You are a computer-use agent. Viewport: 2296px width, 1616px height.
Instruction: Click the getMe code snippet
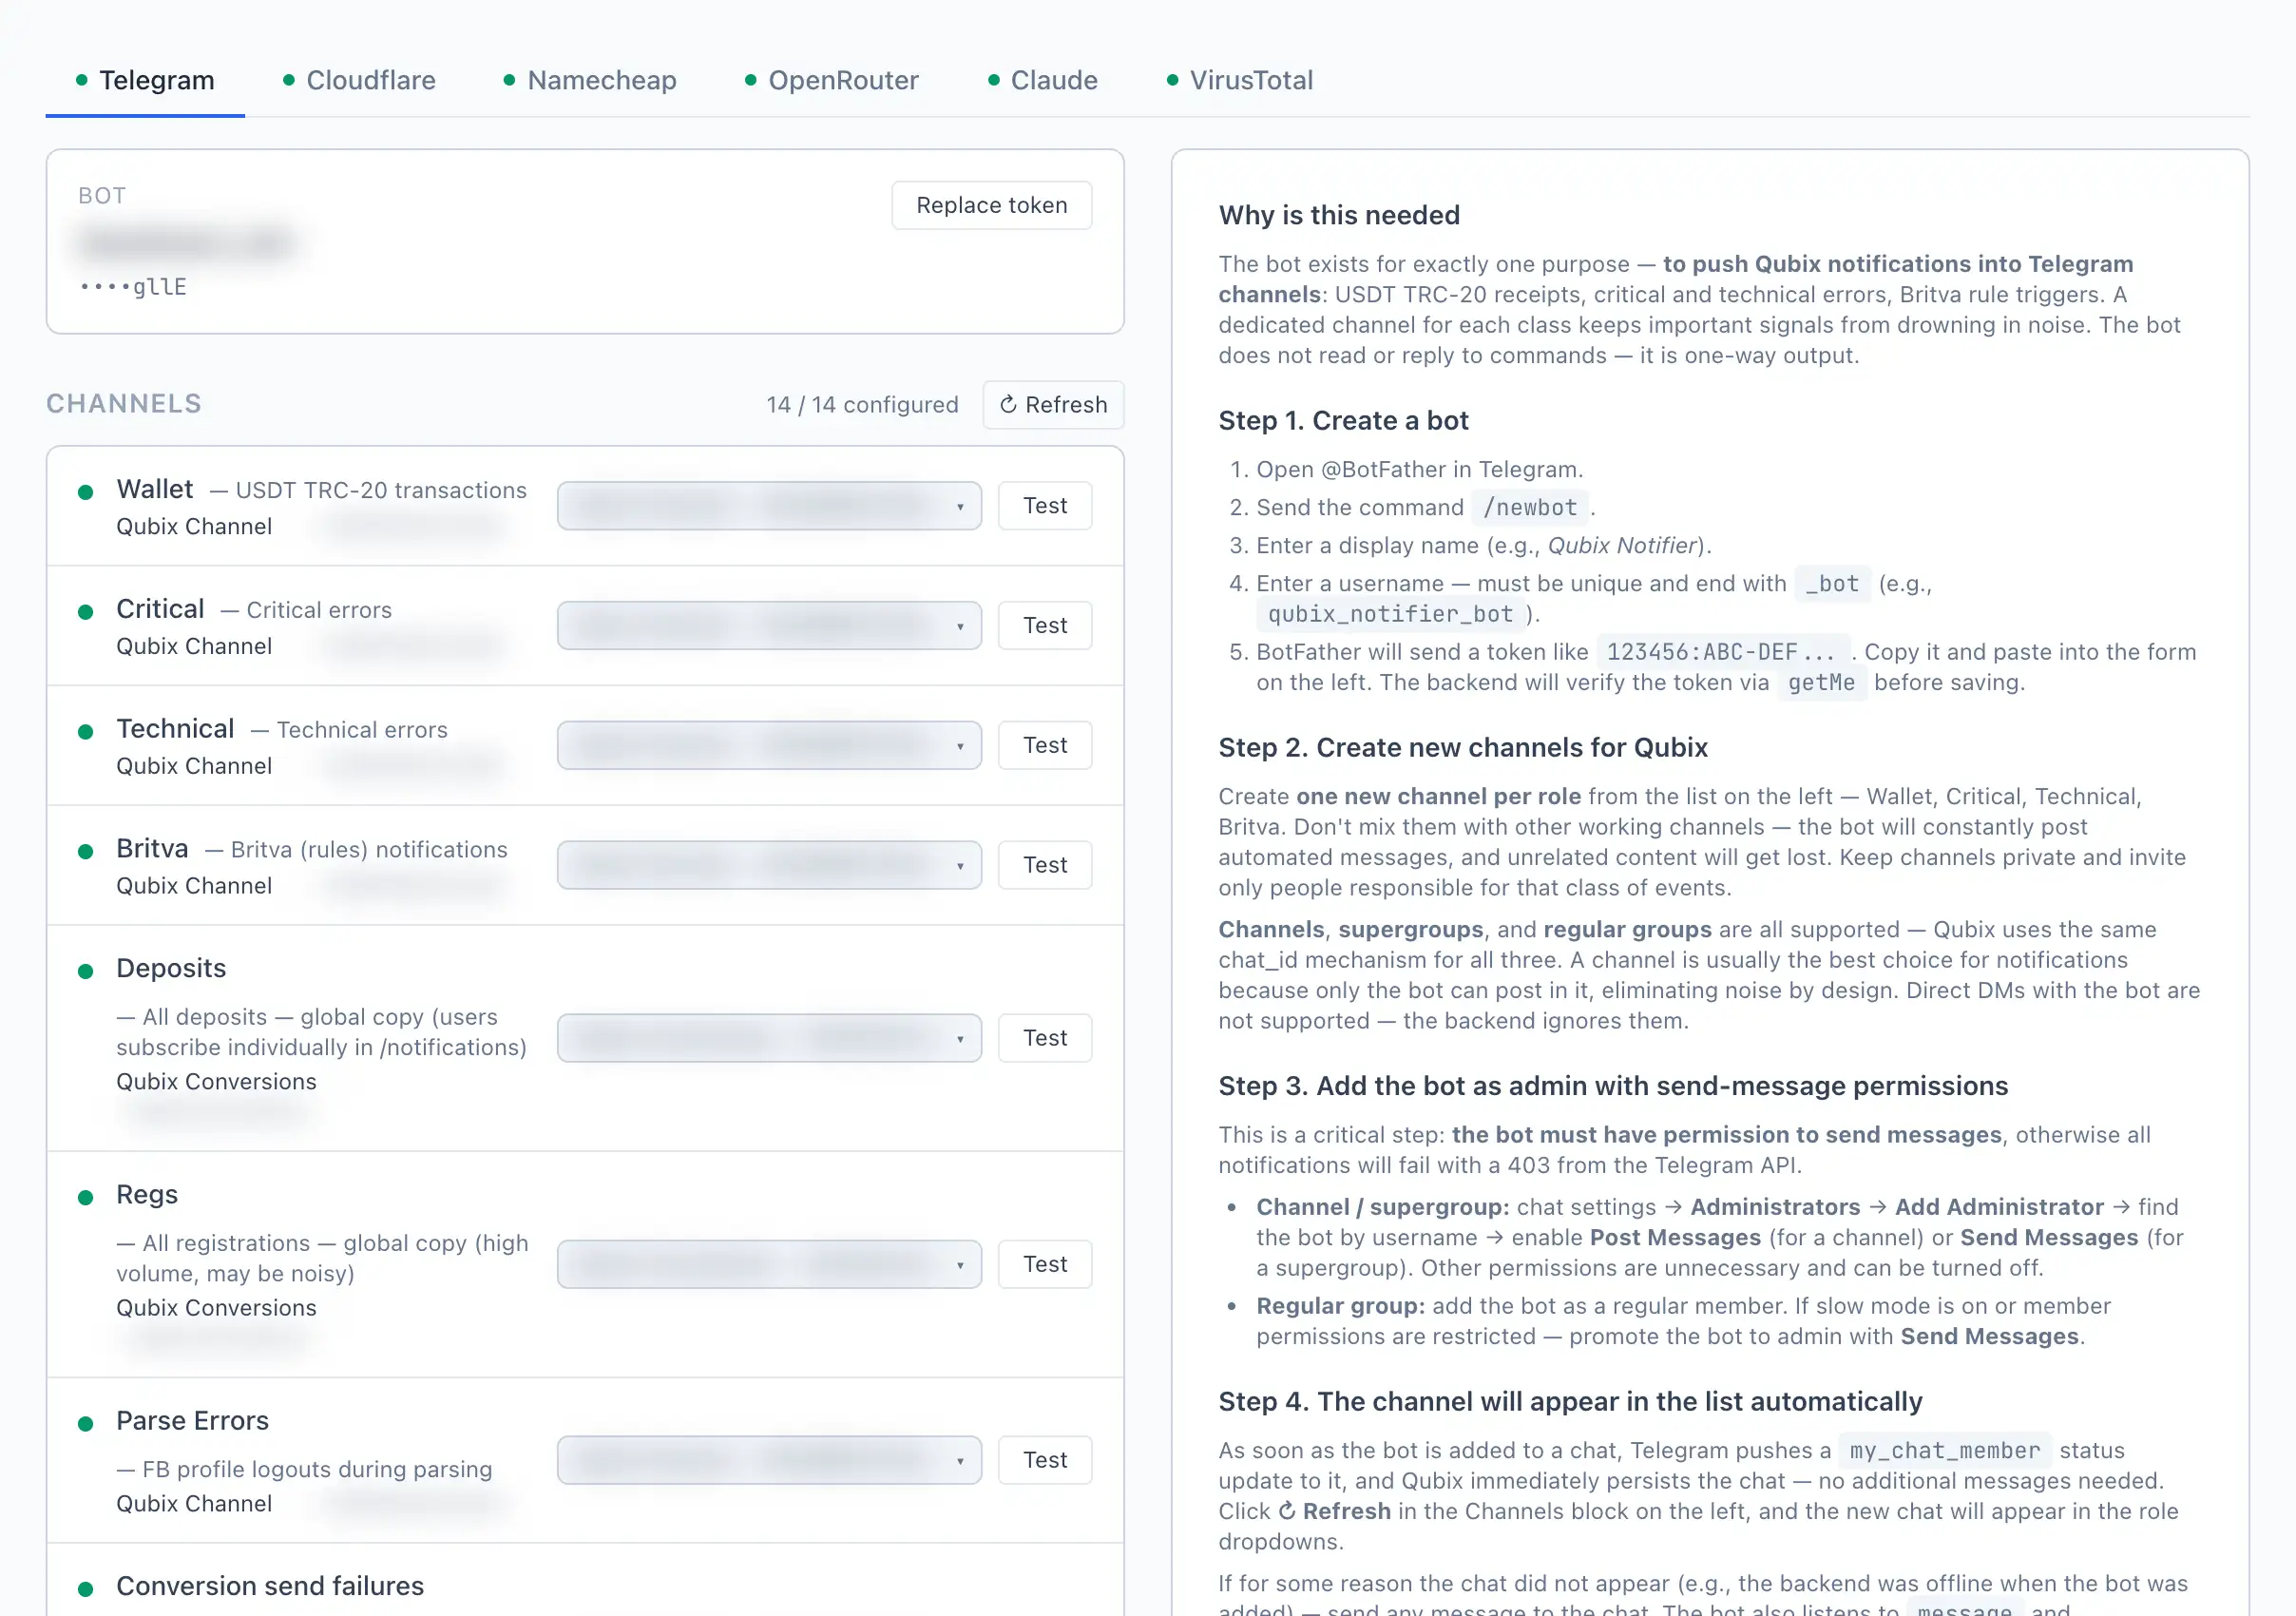(x=1821, y=683)
